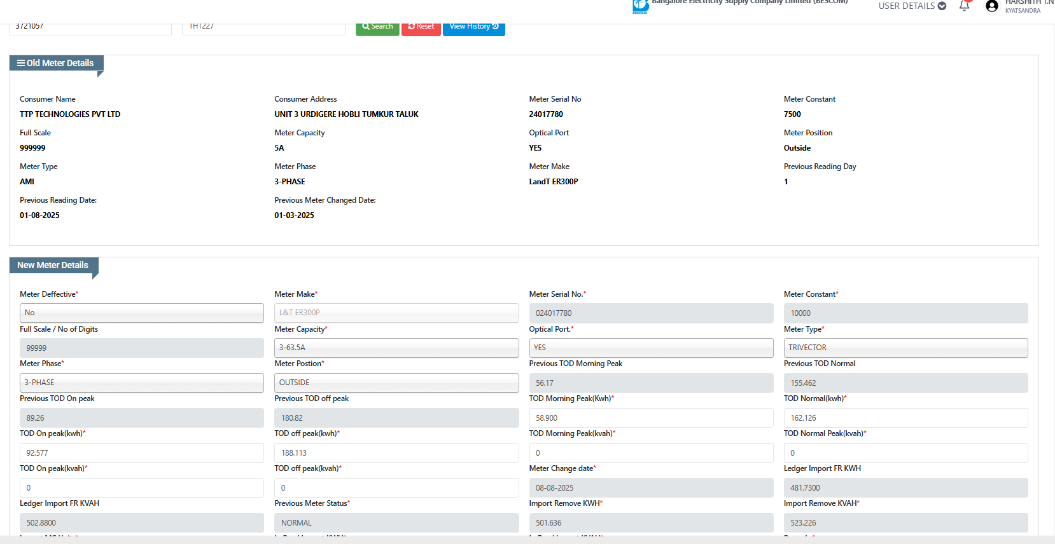Open the Meter Type TRIVECTOR dropdown

(905, 348)
